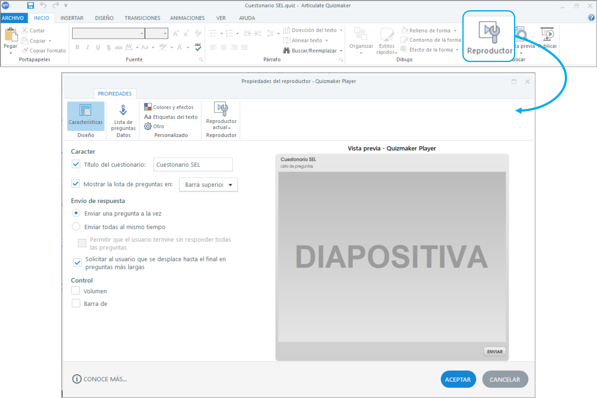
Task: Click Lista de preguntas in preview
Action: tap(297, 166)
